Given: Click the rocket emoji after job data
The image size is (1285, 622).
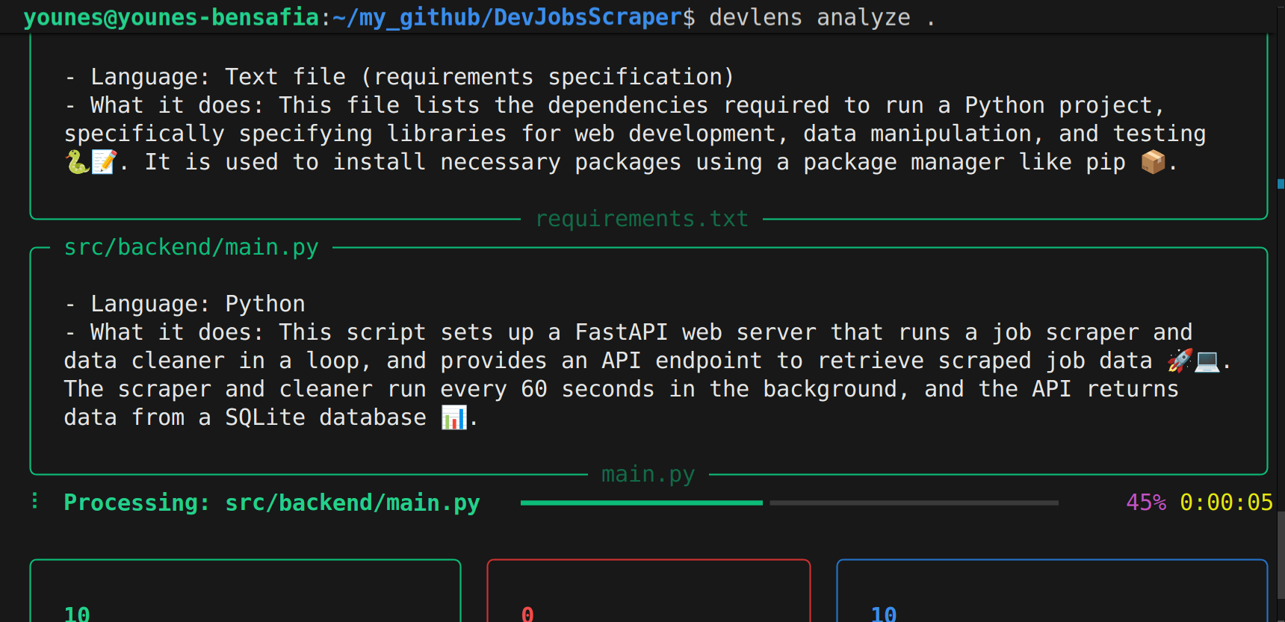Looking at the screenshot, I should click(1180, 361).
